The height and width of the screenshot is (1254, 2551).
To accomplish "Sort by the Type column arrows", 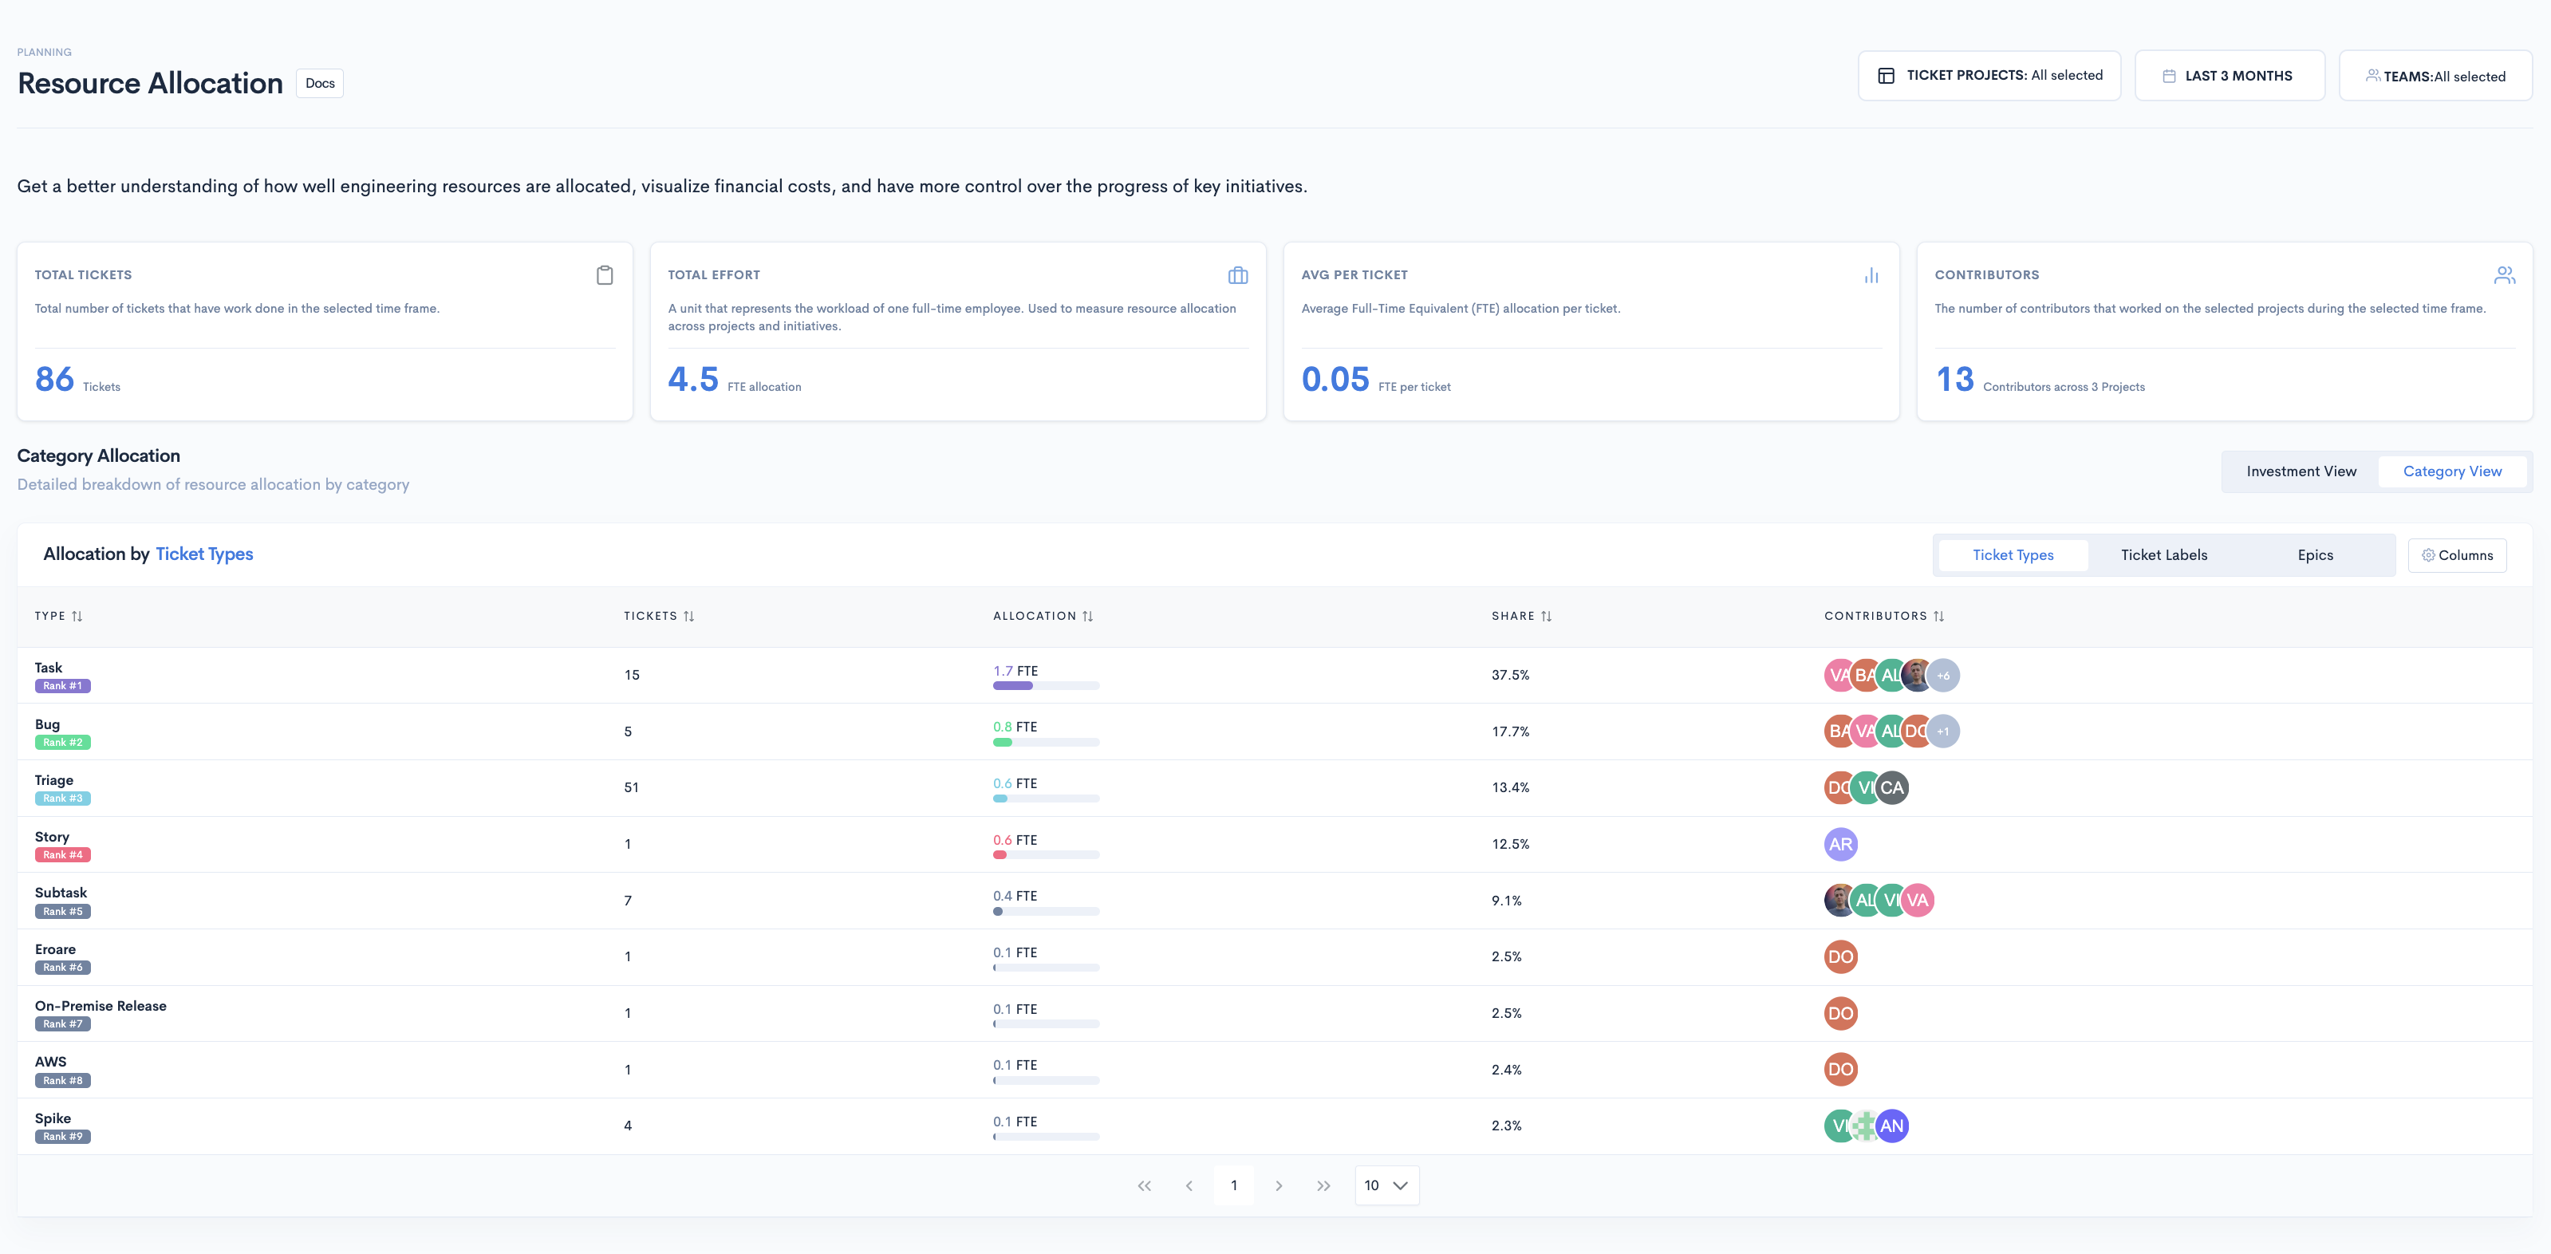I will click(x=77, y=616).
